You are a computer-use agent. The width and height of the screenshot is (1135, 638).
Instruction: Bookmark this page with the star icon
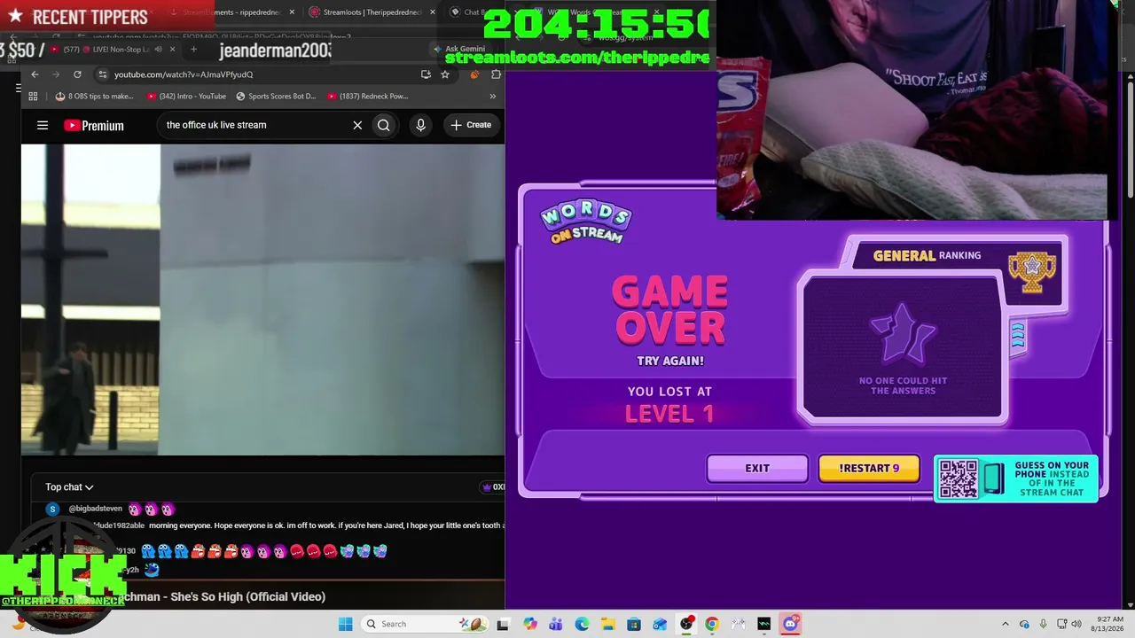coord(445,74)
